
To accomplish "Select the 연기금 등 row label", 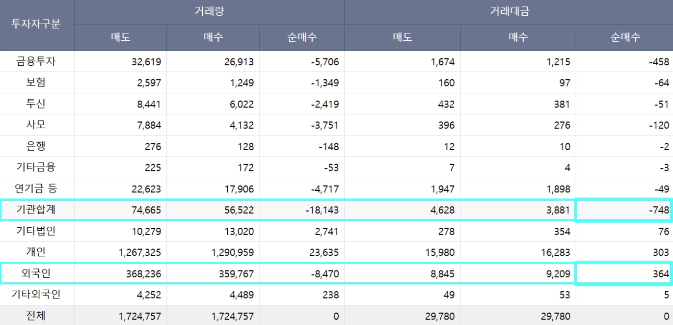I will pyautogui.click(x=37, y=188).
